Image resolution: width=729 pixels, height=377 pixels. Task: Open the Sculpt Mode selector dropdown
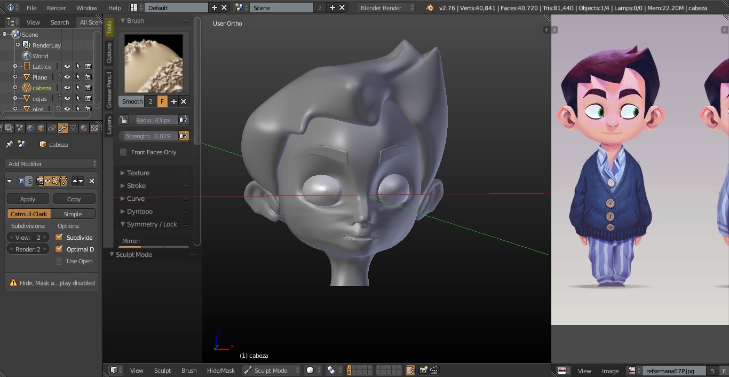click(271, 370)
